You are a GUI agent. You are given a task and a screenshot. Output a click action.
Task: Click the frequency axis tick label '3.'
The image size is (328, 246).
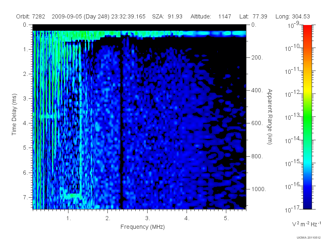click(x=148, y=219)
